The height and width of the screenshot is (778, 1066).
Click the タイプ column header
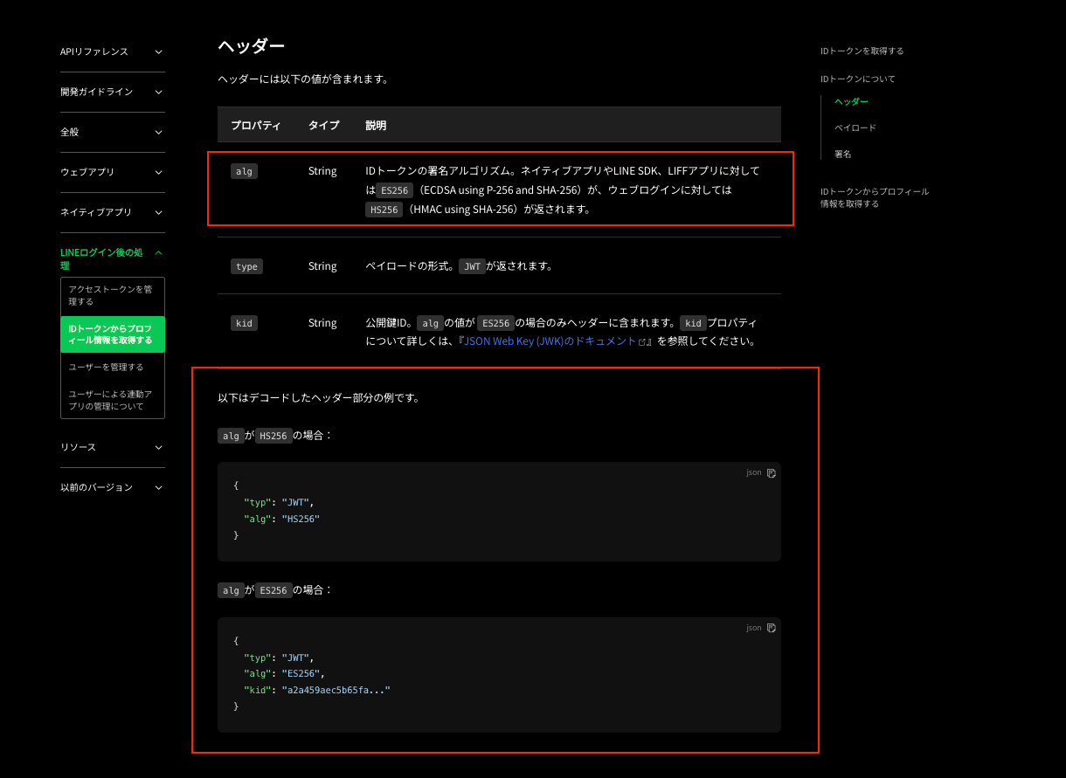(x=323, y=126)
